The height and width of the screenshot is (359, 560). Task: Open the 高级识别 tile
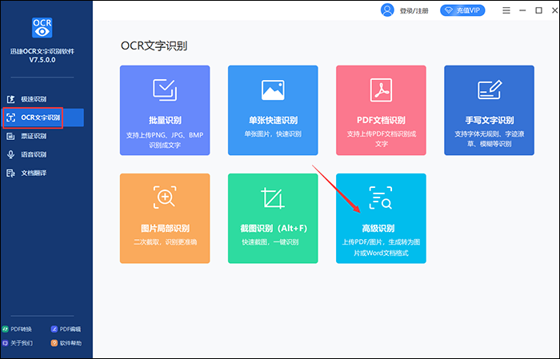pyautogui.click(x=381, y=218)
